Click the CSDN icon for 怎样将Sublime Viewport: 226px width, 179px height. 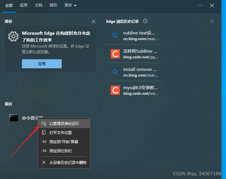click(x=115, y=54)
